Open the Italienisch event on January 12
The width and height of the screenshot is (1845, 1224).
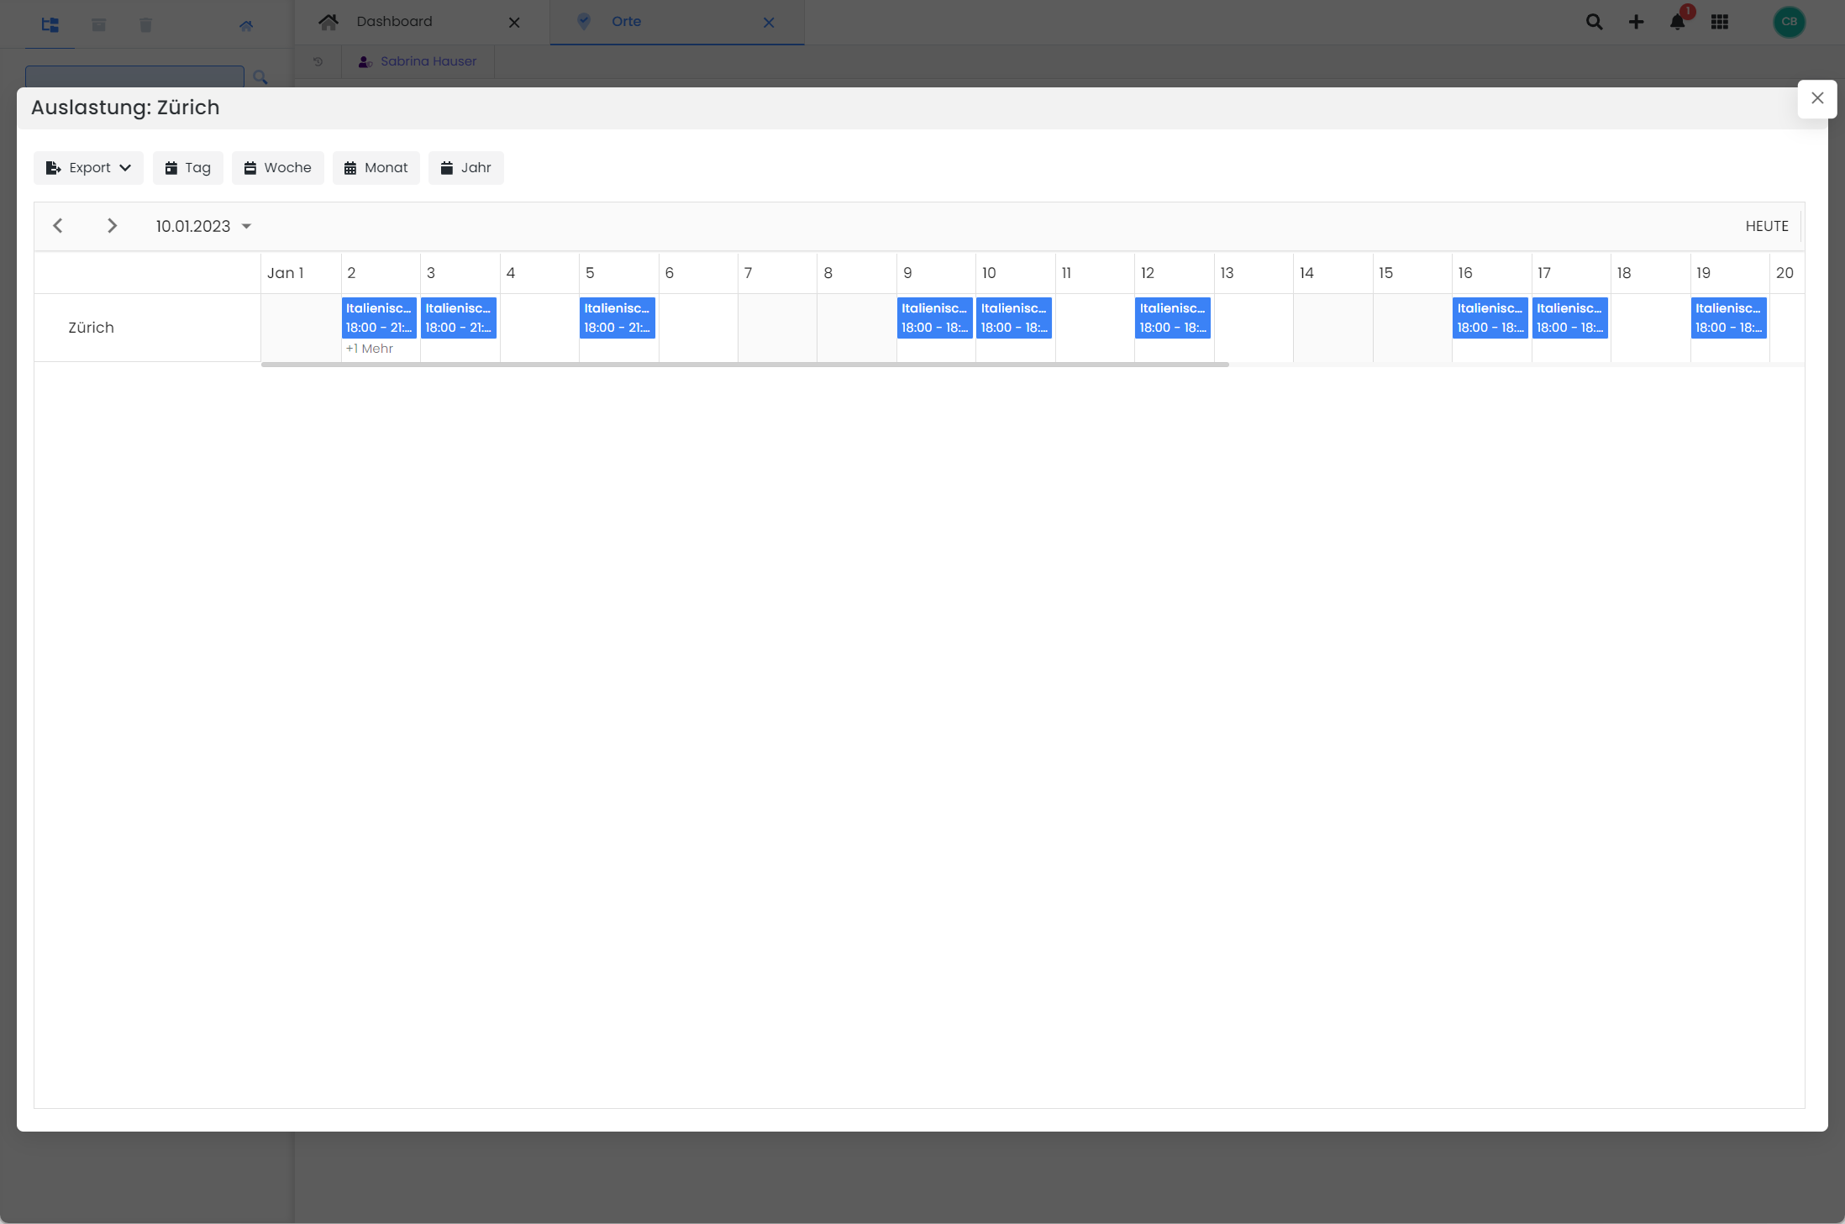tap(1172, 318)
